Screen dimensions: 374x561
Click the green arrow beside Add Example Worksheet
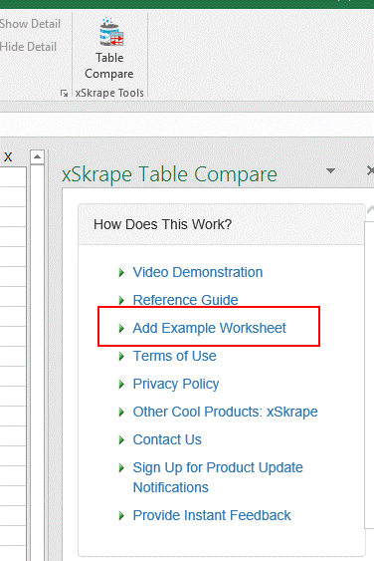121,328
